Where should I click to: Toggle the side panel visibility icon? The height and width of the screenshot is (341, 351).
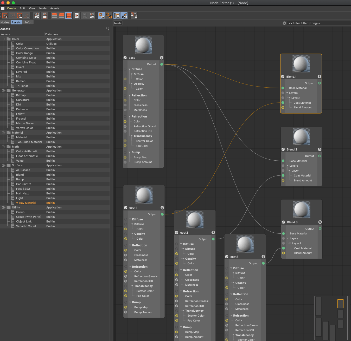(x=117, y=16)
